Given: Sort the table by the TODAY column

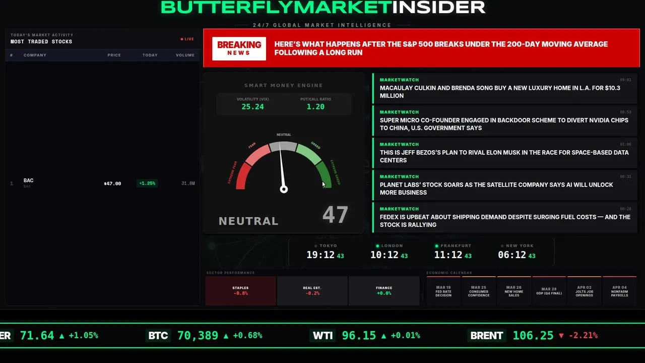Looking at the screenshot, I should tap(150, 55).
